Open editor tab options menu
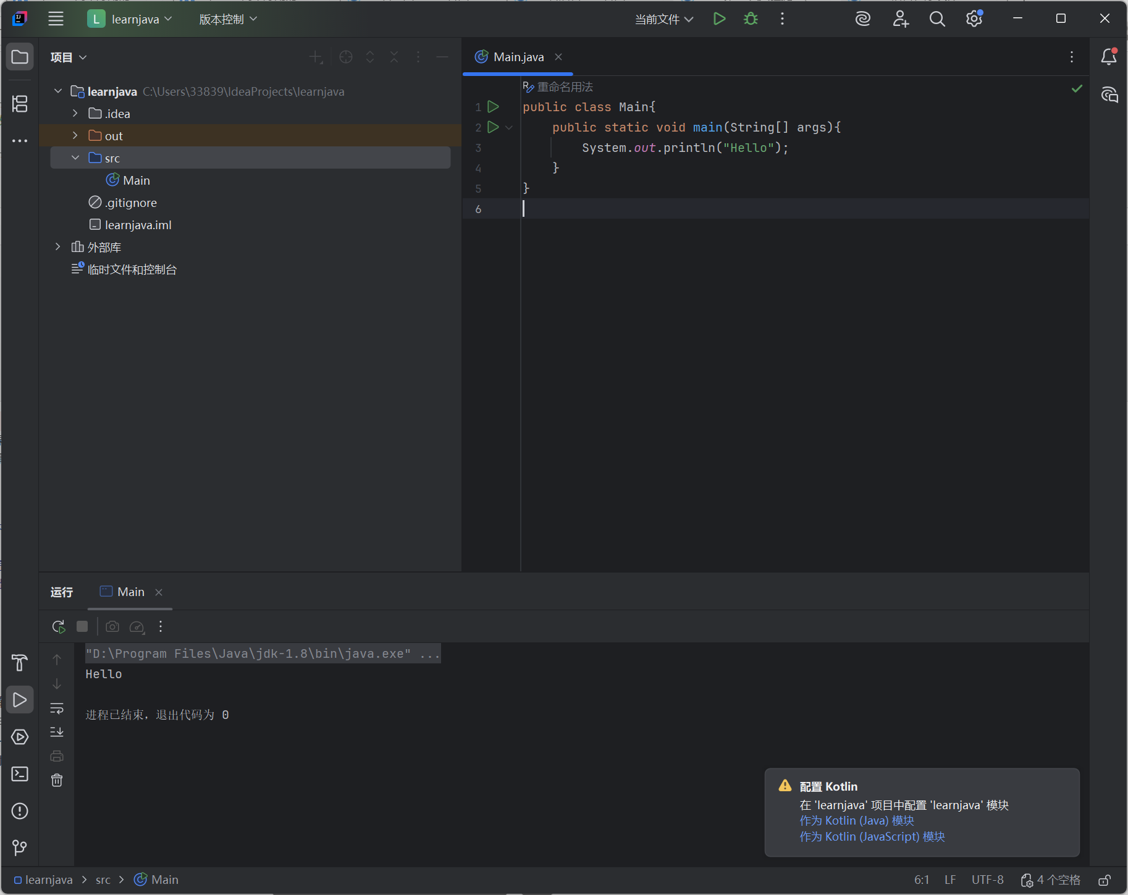 1072,57
